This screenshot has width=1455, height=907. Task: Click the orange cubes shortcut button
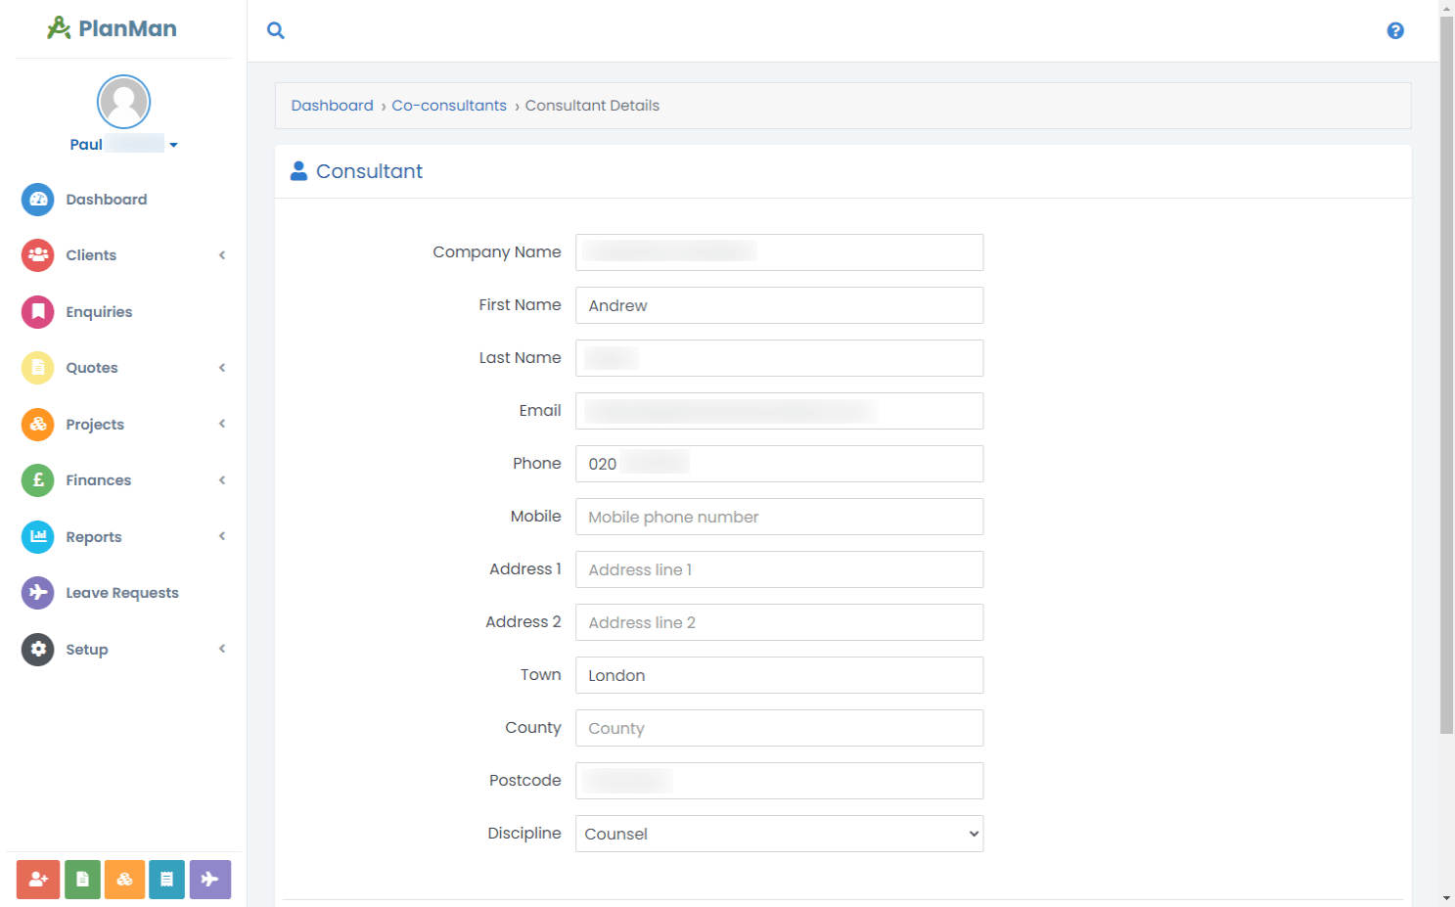124,880
